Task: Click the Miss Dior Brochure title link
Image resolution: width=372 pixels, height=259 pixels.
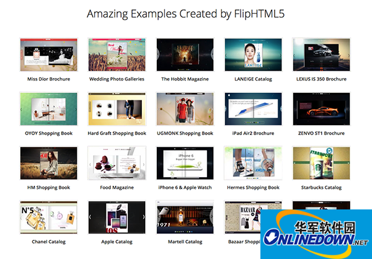Action: click(48, 79)
